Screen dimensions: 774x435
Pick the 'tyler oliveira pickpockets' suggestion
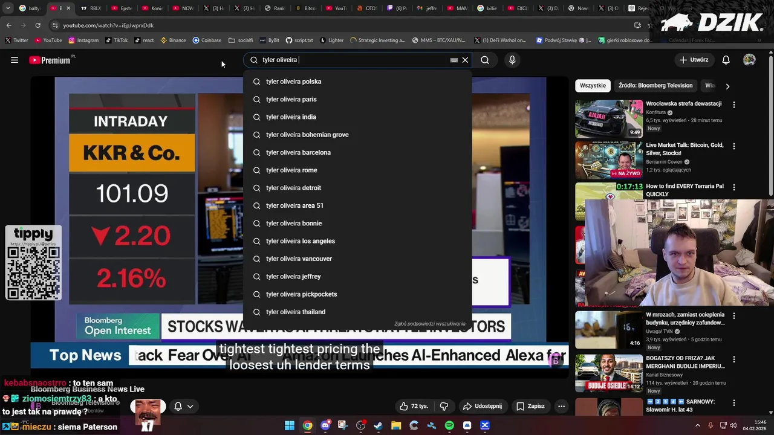coord(357,294)
